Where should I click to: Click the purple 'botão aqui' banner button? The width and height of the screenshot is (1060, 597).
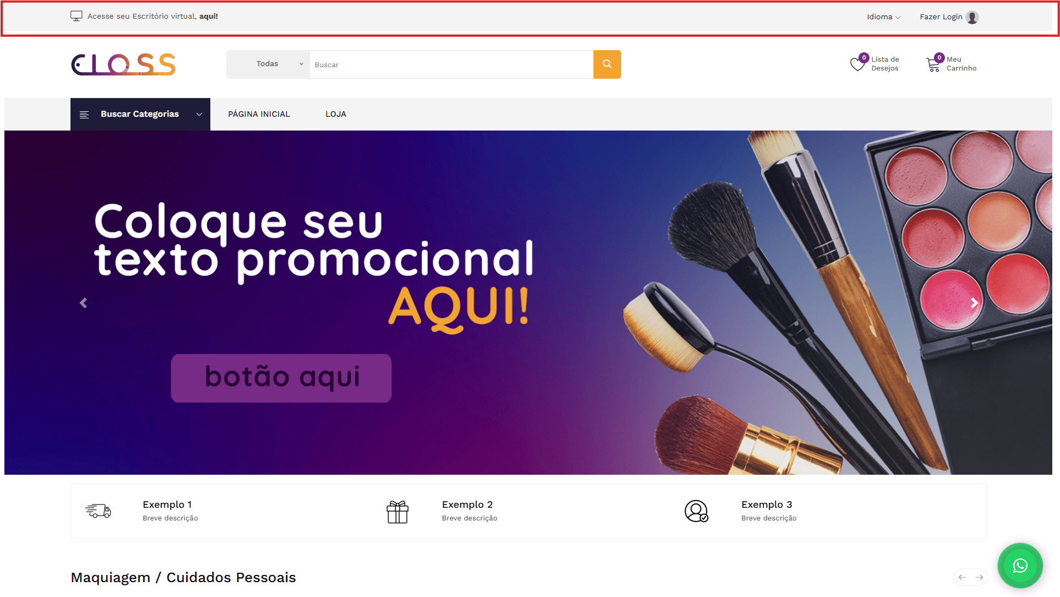(x=281, y=378)
